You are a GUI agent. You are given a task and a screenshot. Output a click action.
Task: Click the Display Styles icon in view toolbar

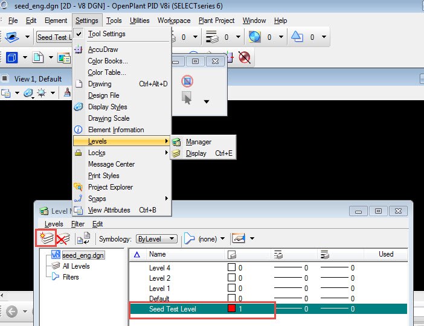tap(28, 93)
